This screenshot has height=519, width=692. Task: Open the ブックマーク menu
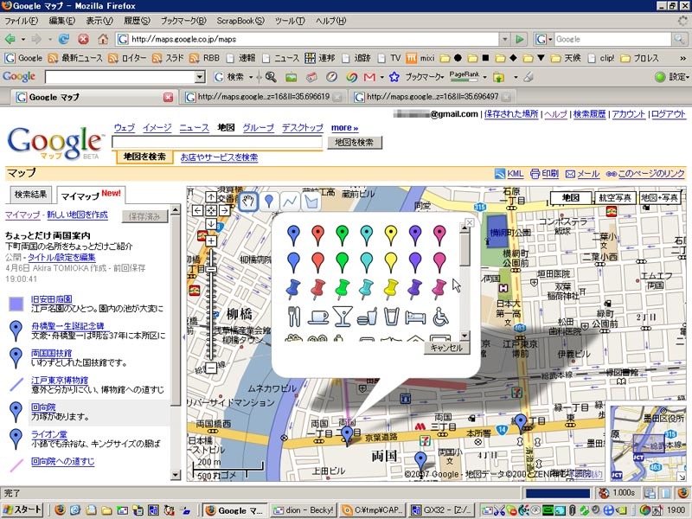coord(183,21)
